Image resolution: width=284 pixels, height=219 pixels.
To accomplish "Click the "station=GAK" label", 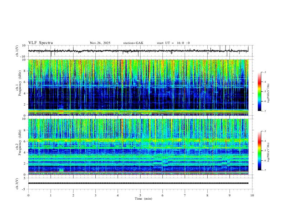I will tap(133, 43).
